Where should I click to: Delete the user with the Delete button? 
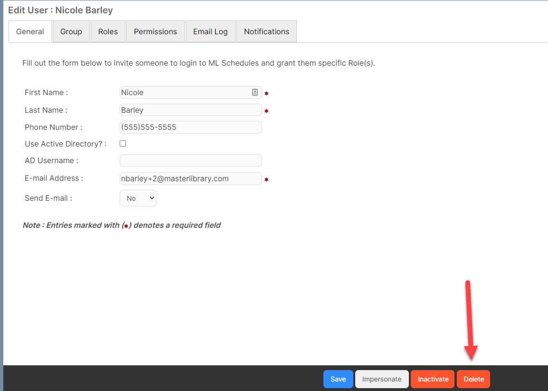click(x=473, y=379)
